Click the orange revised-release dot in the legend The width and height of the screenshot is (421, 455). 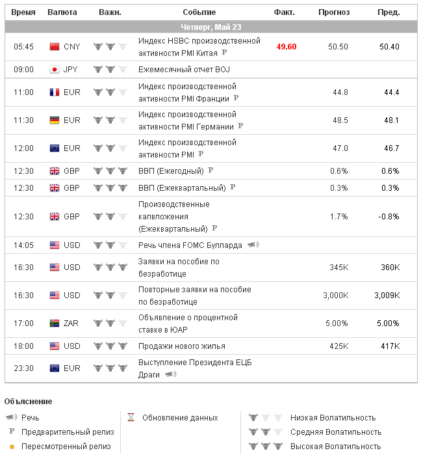click(x=11, y=447)
